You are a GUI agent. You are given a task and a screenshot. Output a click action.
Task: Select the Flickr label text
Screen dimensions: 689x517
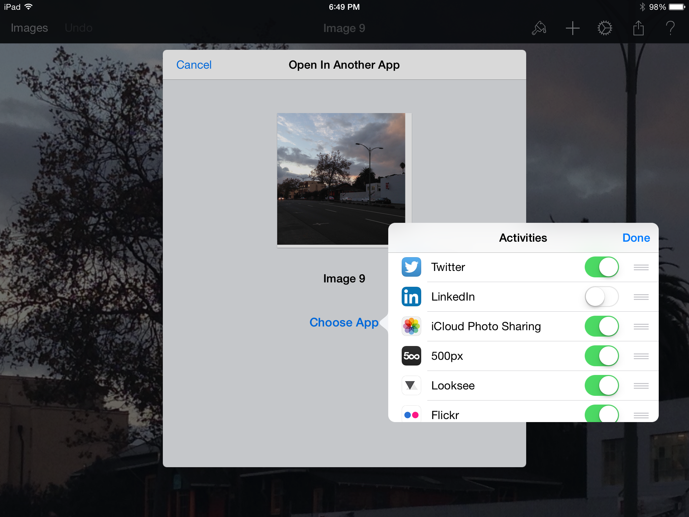pos(445,415)
